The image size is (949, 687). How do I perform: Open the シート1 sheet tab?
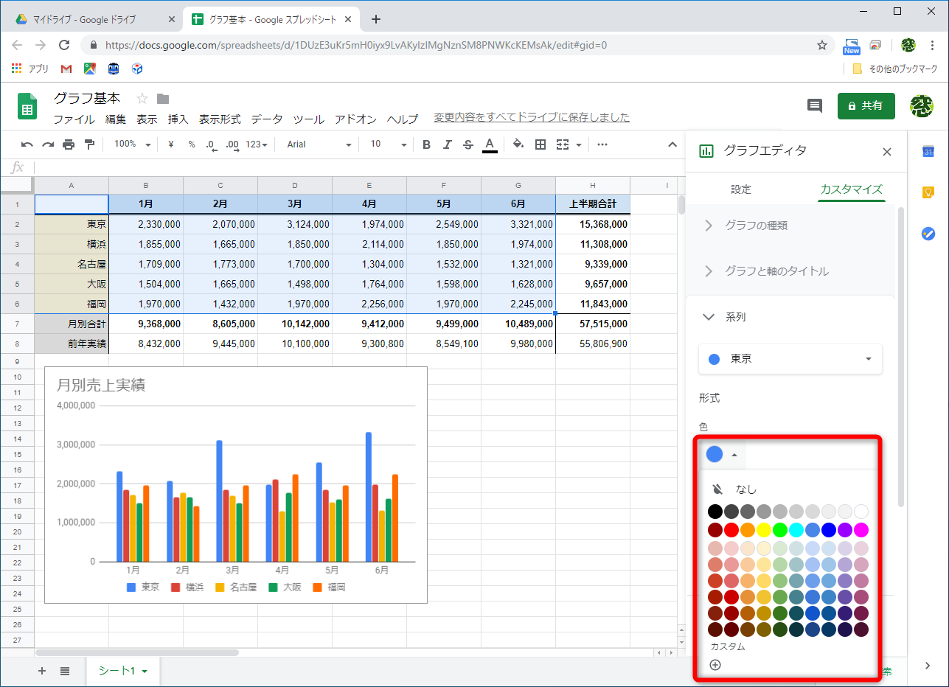pos(123,671)
